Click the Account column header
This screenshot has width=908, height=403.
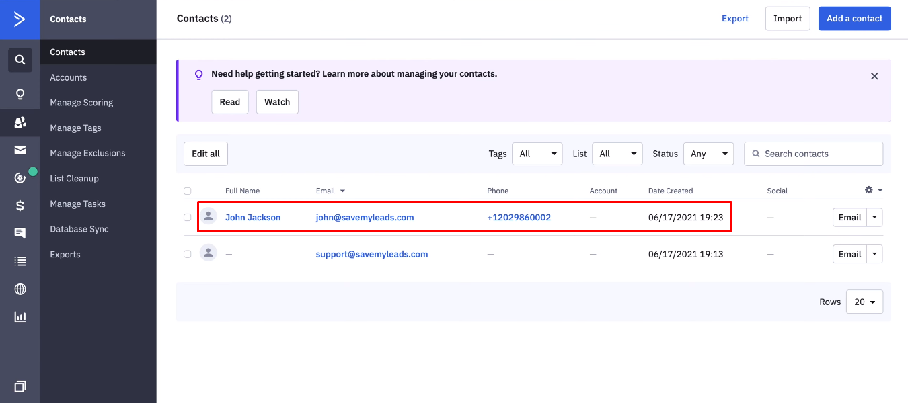pos(603,191)
